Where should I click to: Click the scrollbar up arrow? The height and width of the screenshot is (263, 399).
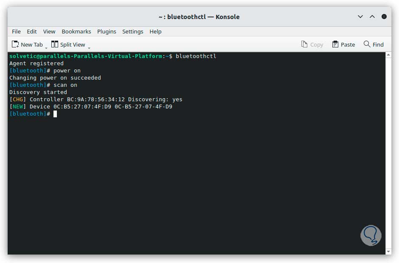pos(388,55)
